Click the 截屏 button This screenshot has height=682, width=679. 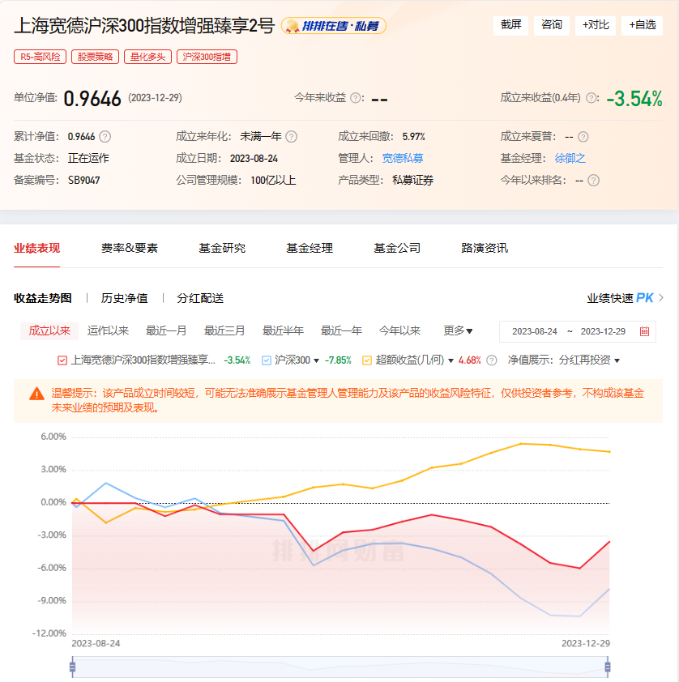(x=510, y=25)
